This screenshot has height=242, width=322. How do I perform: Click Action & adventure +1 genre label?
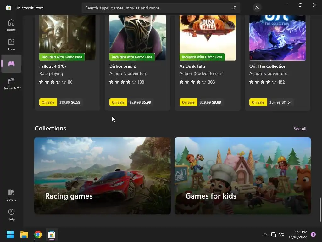click(202, 73)
